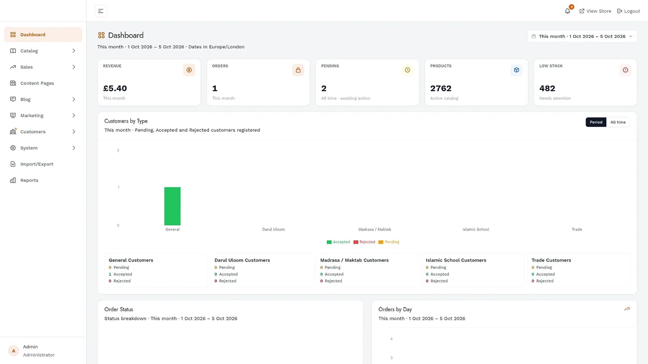Open the Dashboard menu item
Image resolution: width=648 pixels, height=364 pixels.
[x=43, y=35]
